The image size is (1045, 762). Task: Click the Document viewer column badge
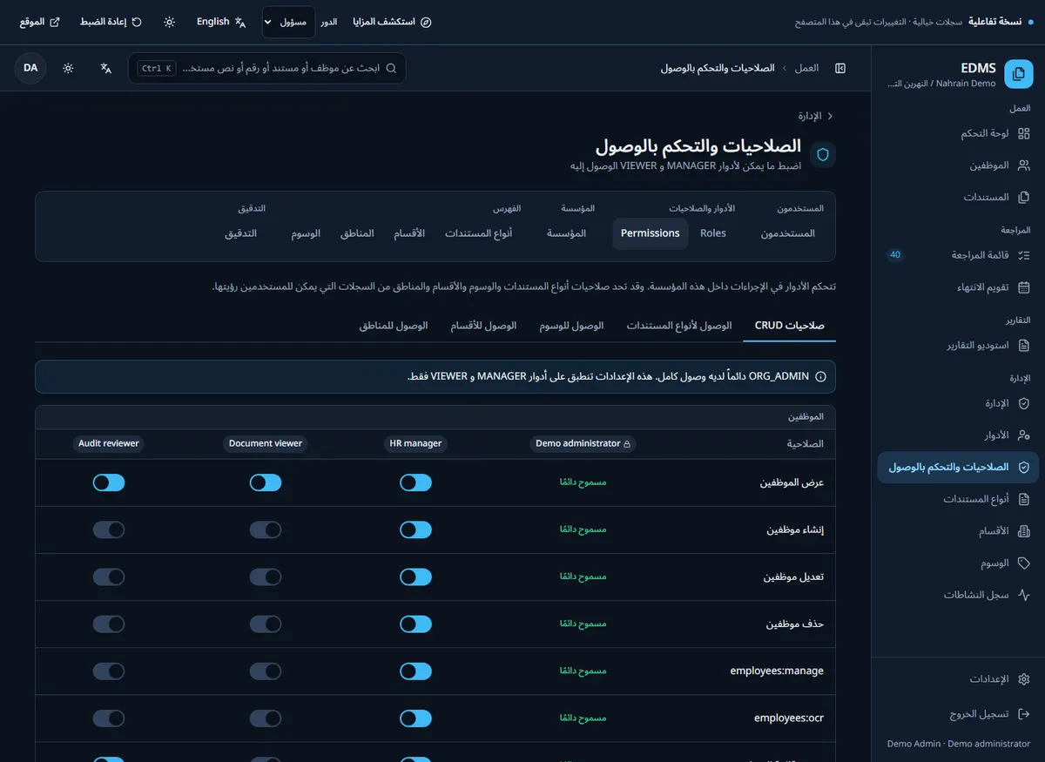(266, 443)
